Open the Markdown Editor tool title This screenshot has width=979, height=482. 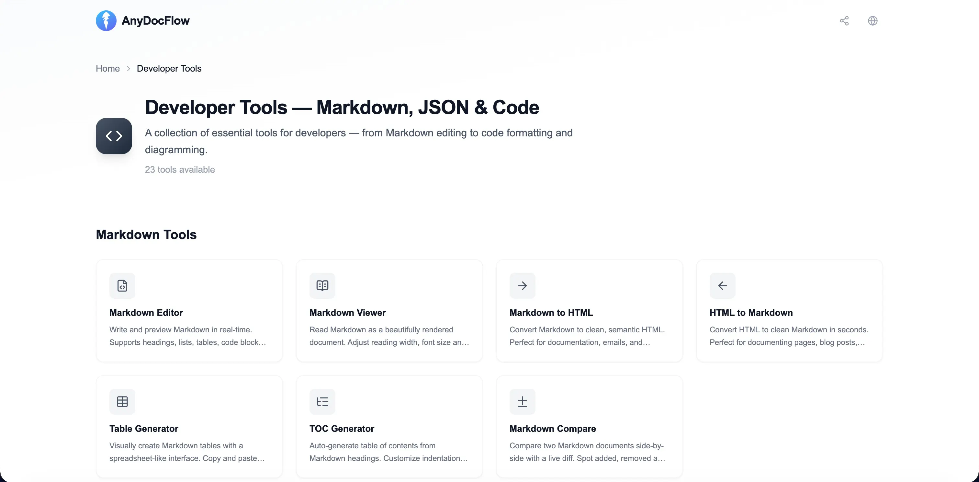click(146, 313)
